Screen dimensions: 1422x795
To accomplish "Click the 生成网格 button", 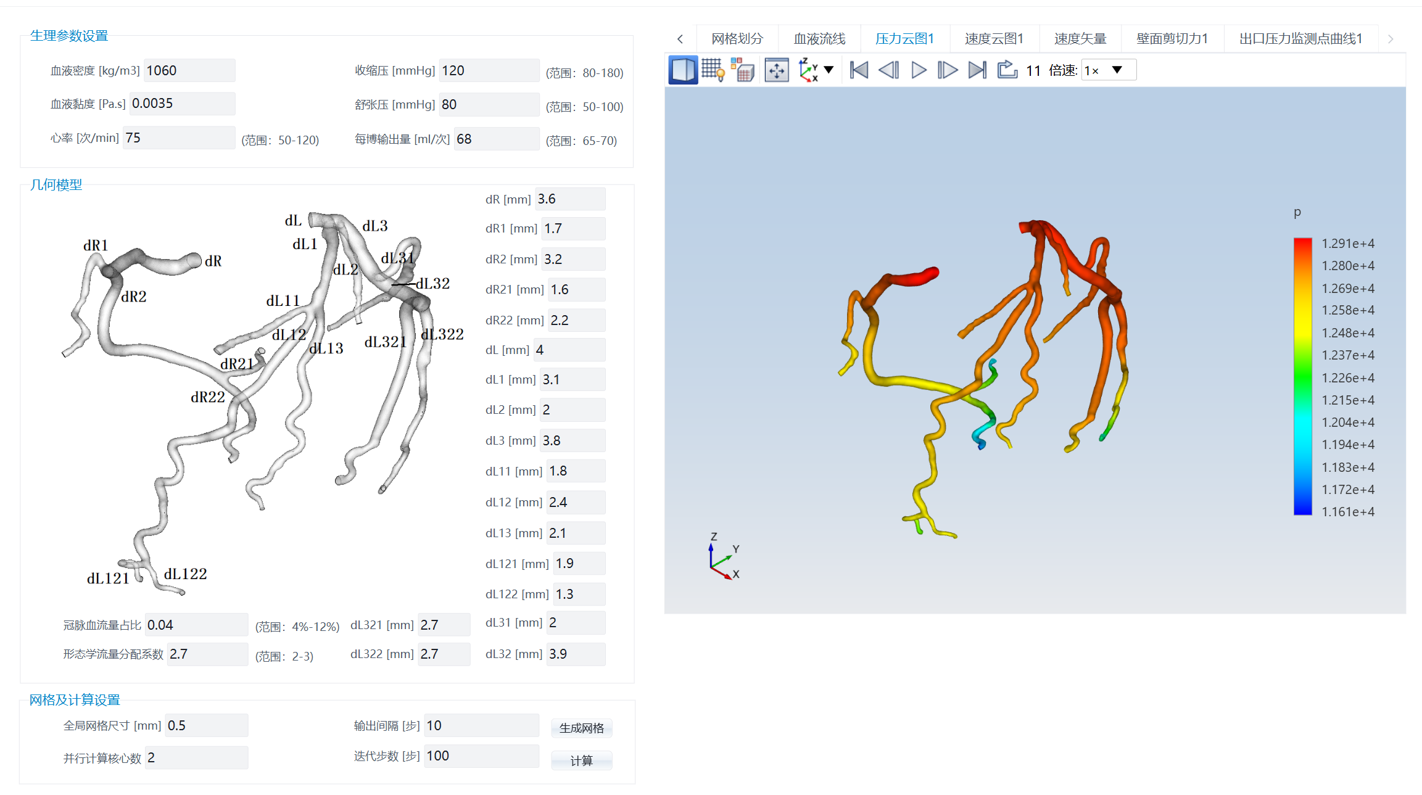I will [x=581, y=728].
